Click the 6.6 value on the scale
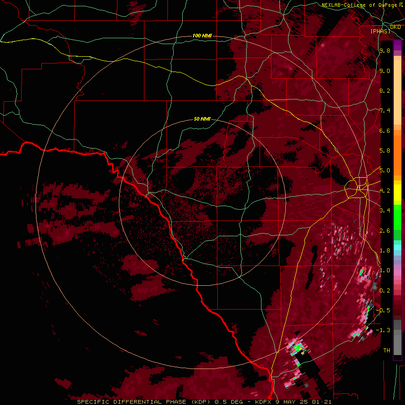Screen dimensions: 405x405 pyautogui.click(x=385, y=130)
